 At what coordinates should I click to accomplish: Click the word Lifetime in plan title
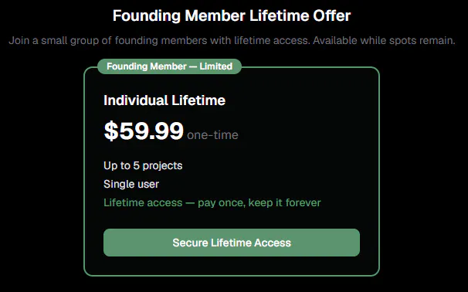[x=198, y=100]
